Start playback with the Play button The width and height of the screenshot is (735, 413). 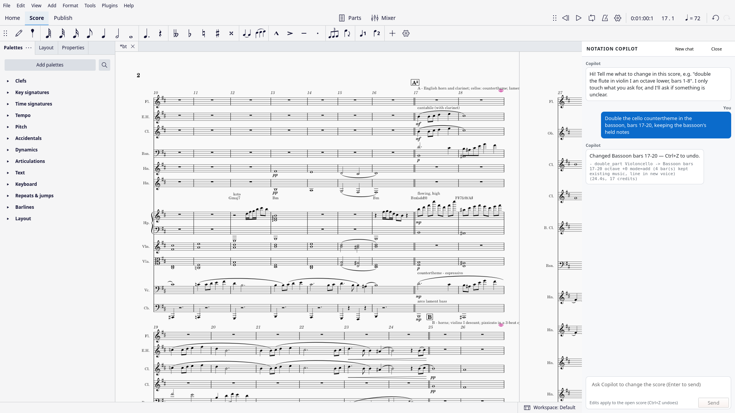(579, 18)
